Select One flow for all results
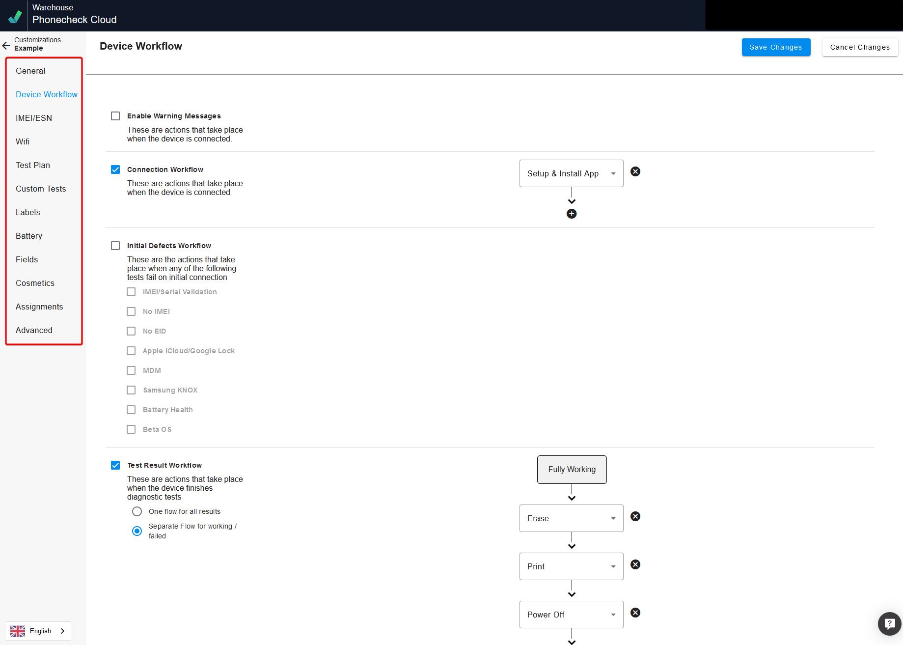Viewport: 903px width, 645px height. click(x=137, y=511)
